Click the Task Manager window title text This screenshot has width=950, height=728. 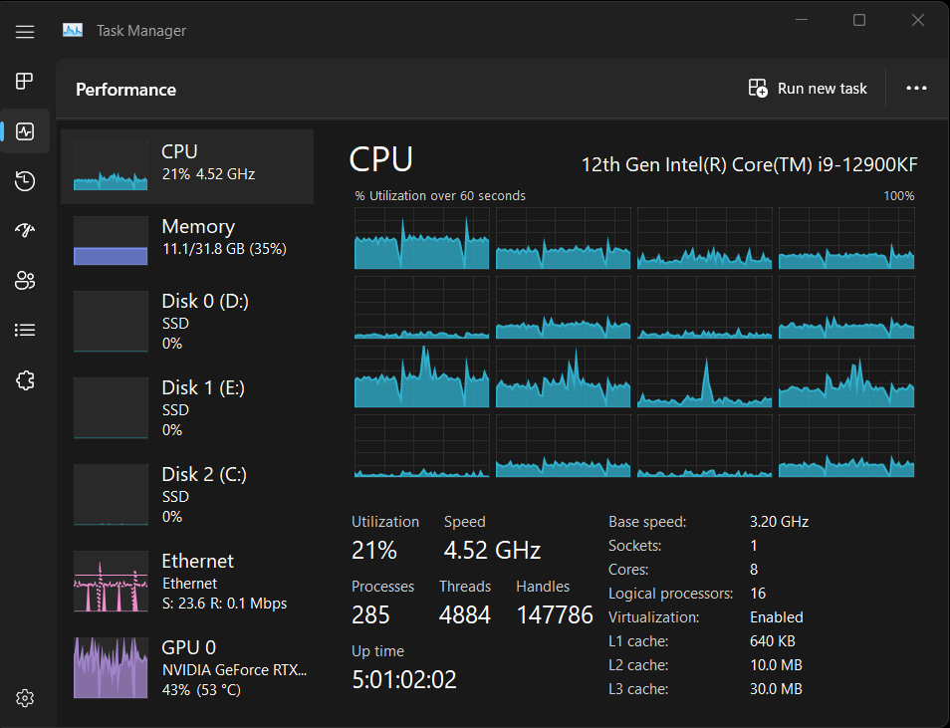point(141,31)
